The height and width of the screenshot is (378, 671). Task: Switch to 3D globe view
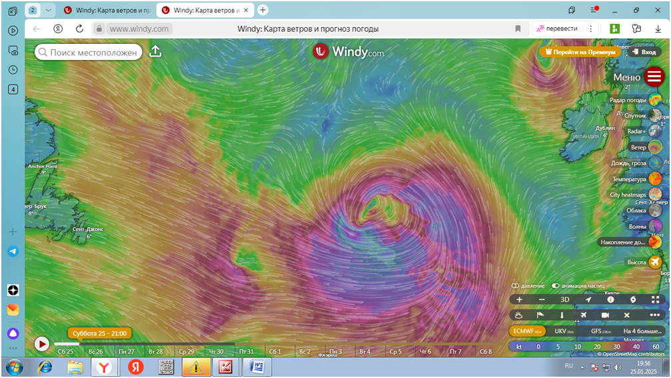coord(565,299)
